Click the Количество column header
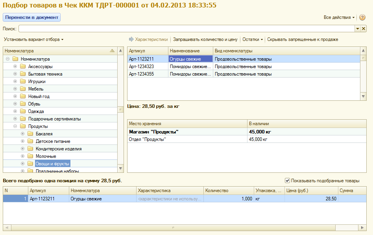Image resolution: width=373 pixels, height=235 pixels. point(229,191)
